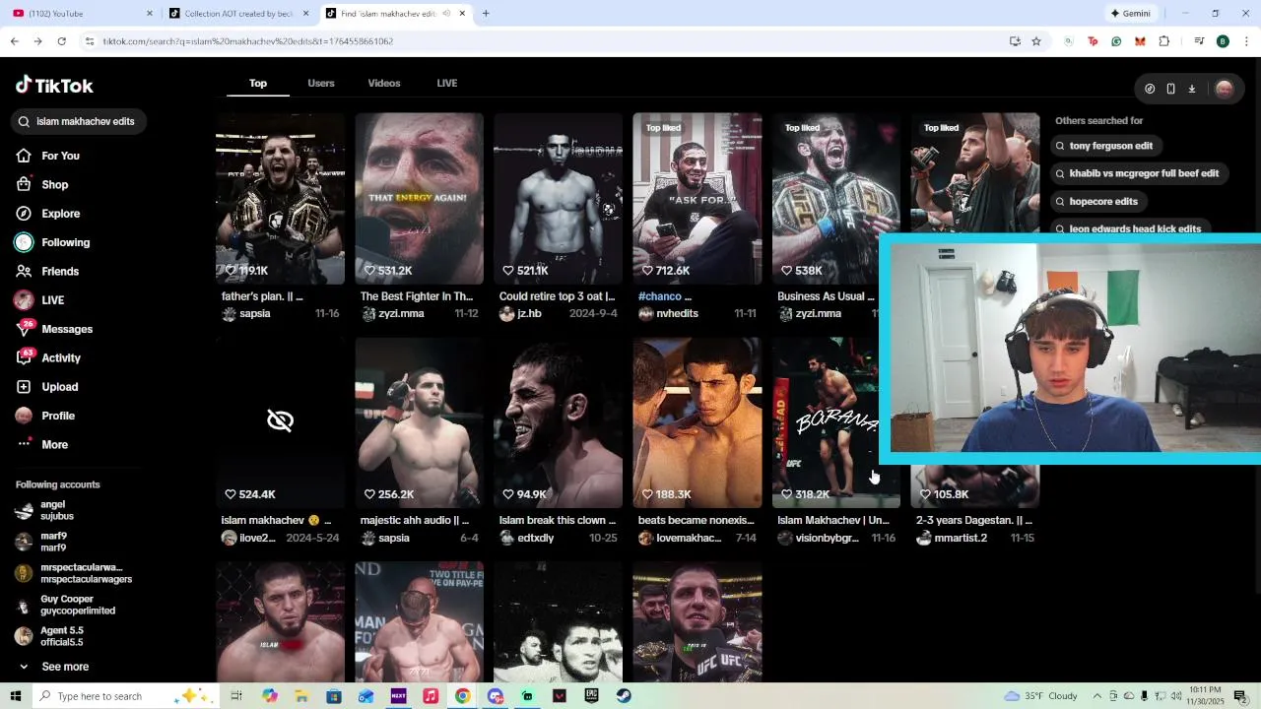
Task: Go to the Explore page
Action: 60,214
